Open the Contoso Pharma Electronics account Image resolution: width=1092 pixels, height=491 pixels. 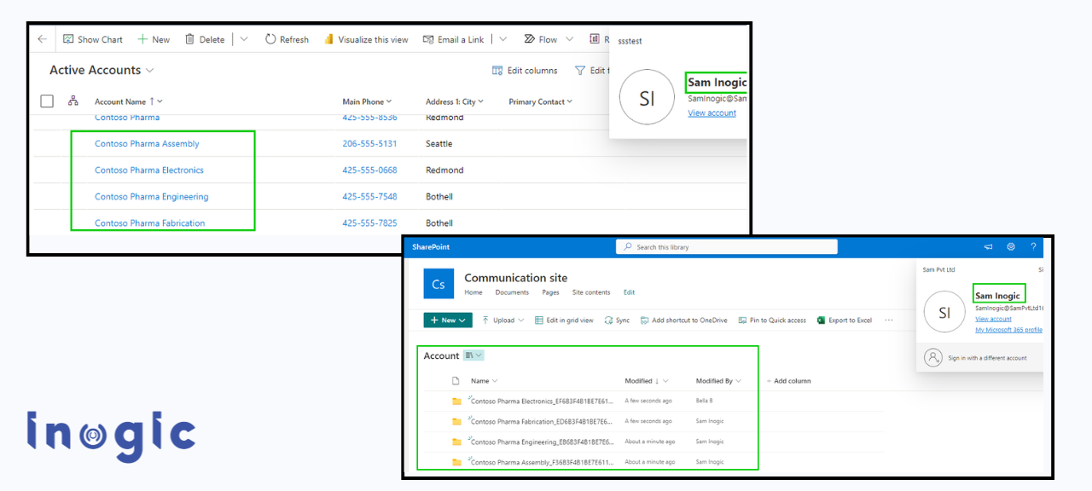[x=149, y=170]
